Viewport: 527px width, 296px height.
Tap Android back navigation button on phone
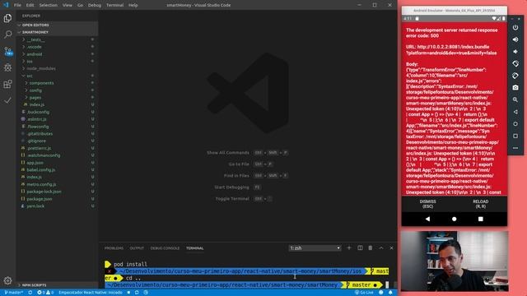[x=427, y=219]
